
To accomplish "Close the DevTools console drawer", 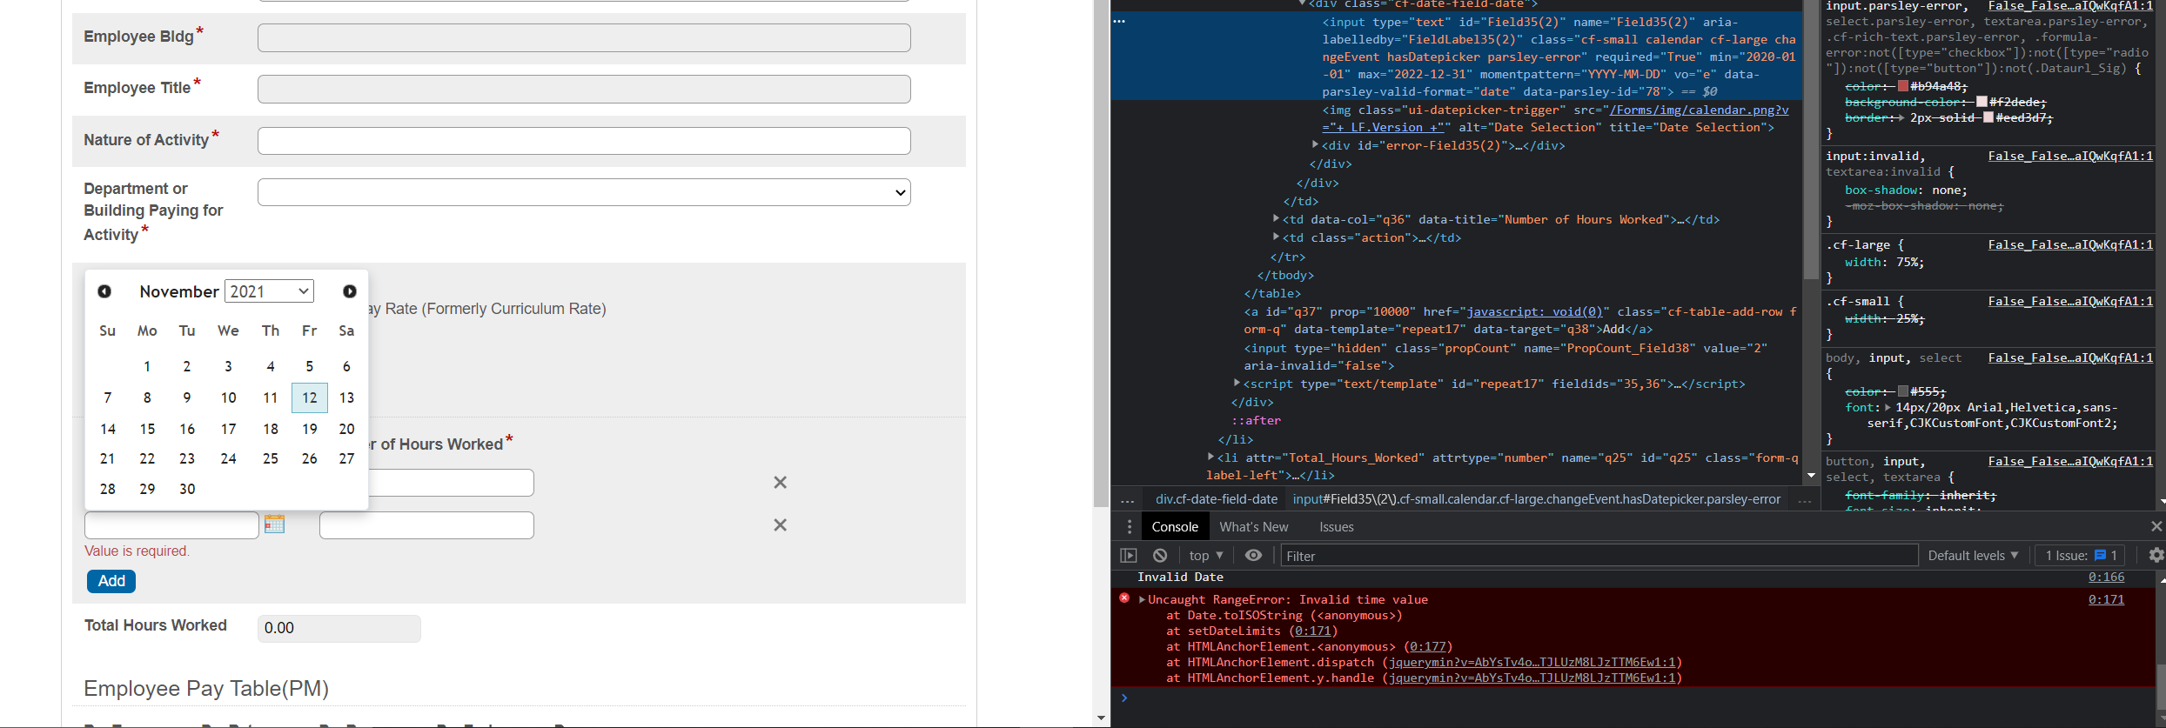I will (2156, 527).
